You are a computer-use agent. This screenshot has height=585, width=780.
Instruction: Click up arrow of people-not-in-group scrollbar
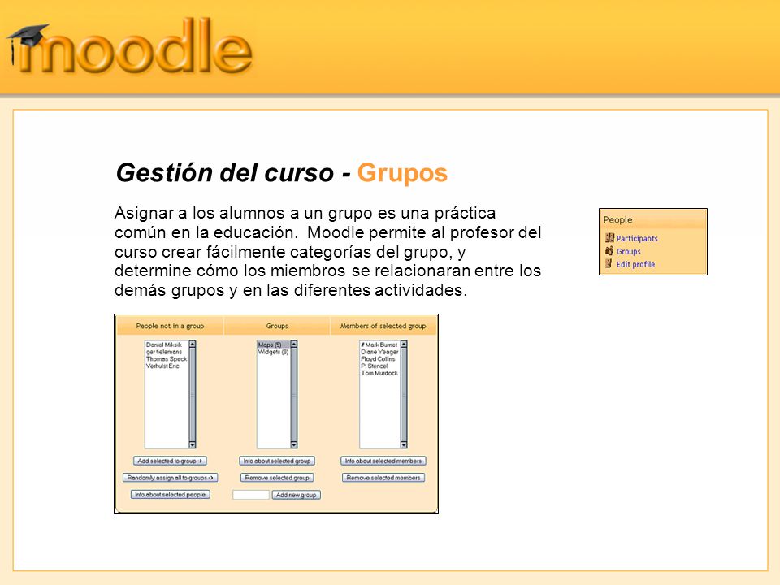[x=193, y=344]
